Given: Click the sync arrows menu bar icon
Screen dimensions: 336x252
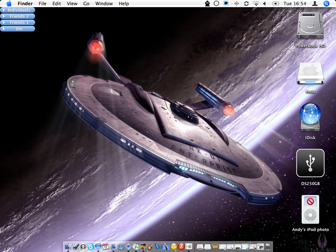Looking at the screenshot, I should 246,3.
